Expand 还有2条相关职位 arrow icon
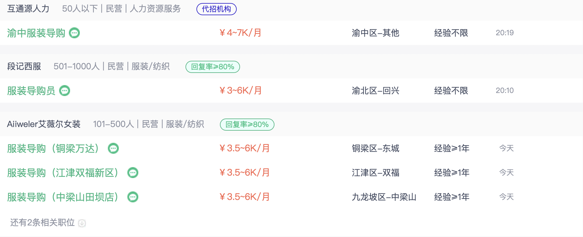This screenshot has height=237, width=583. (x=82, y=223)
